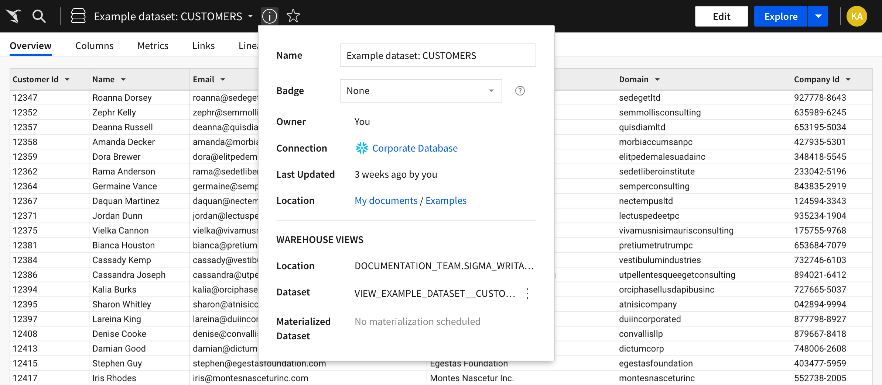This screenshot has height=385, width=882.
Task: Open the Badge None dropdown
Action: [x=421, y=91]
